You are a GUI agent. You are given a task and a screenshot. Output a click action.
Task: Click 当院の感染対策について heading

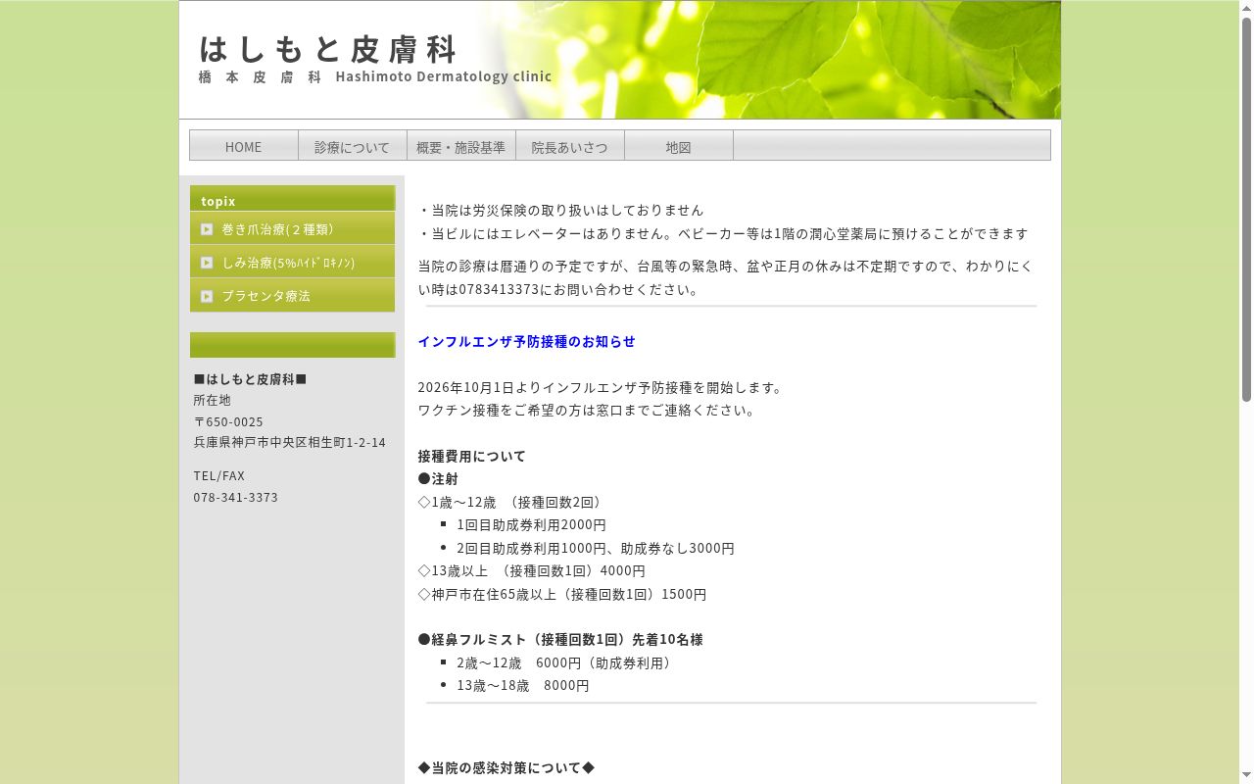[x=506, y=767]
